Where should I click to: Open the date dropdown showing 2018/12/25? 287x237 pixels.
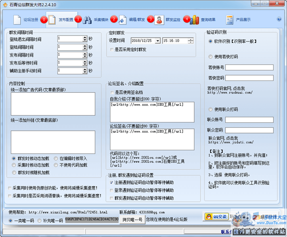(x=157, y=41)
